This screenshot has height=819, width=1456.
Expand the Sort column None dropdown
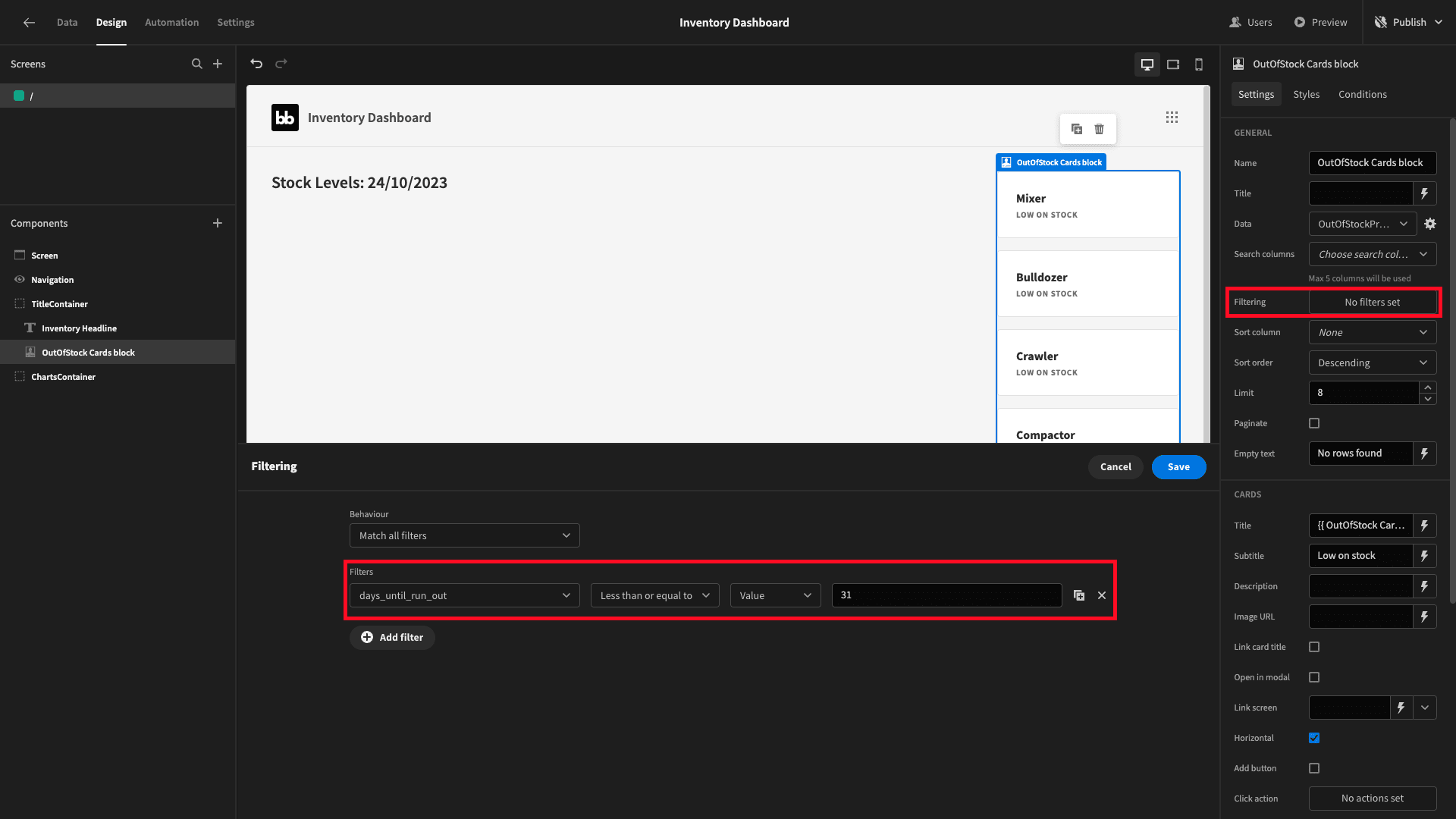[1372, 332]
